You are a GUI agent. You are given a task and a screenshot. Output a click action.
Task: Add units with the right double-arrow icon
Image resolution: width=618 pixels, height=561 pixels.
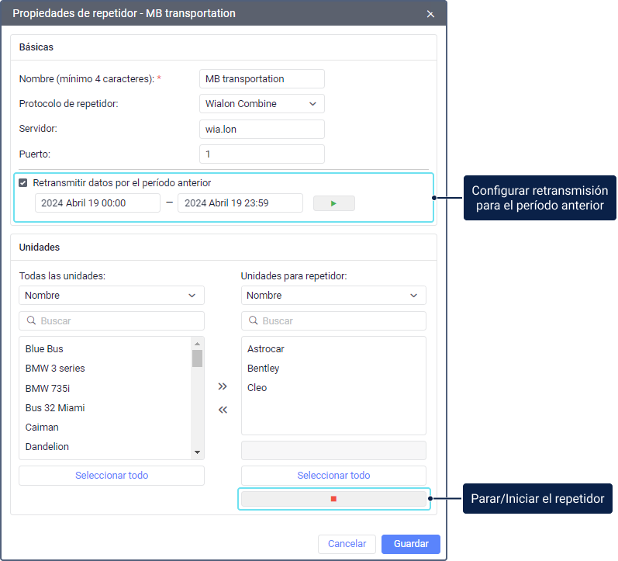[x=223, y=386]
